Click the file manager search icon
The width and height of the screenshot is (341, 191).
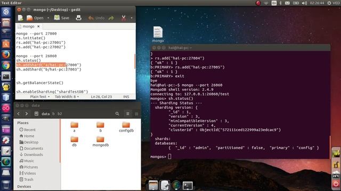[x=117, y=114]
